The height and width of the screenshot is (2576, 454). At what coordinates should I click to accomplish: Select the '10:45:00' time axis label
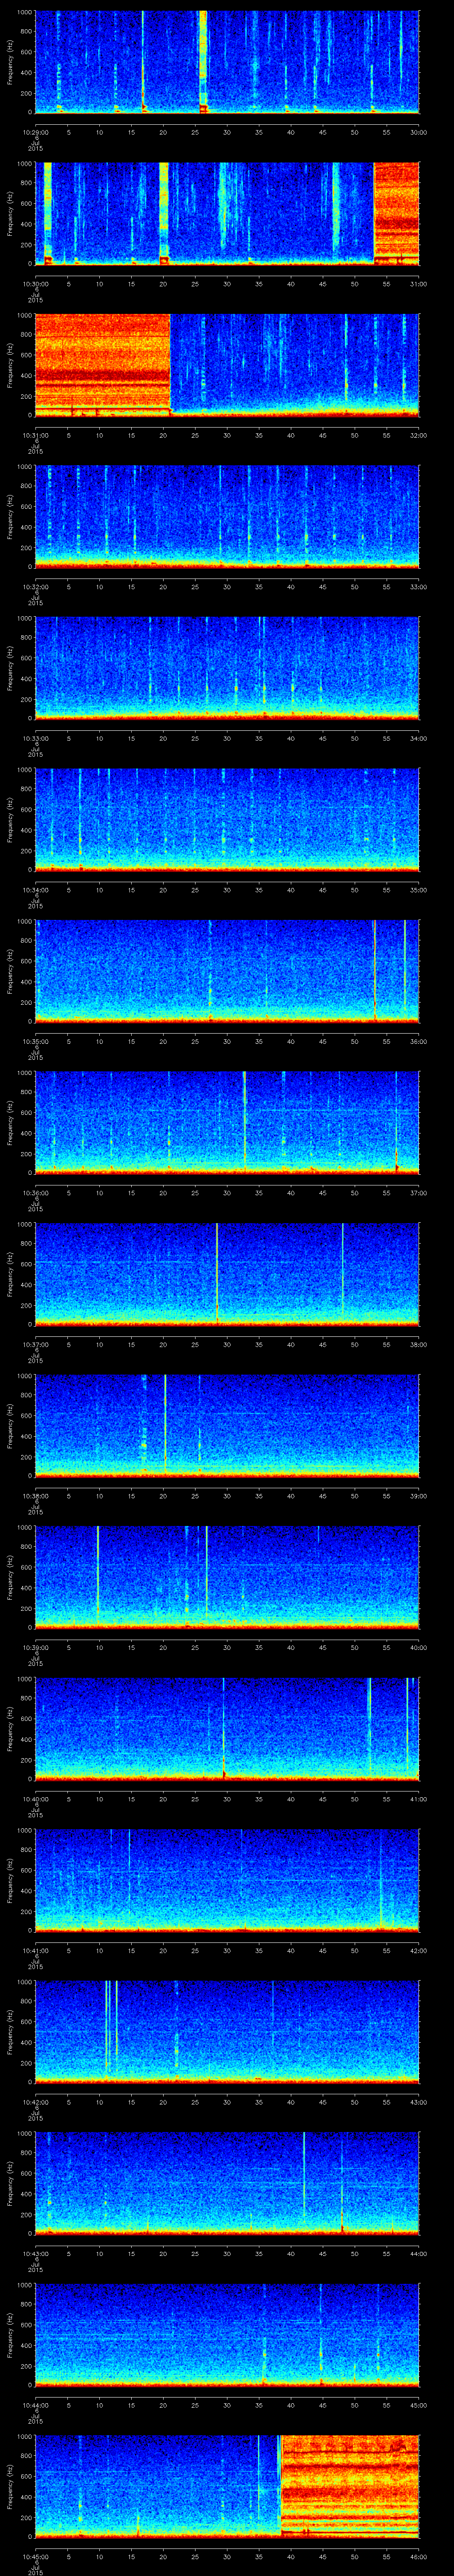click(x=35, y=2556)
